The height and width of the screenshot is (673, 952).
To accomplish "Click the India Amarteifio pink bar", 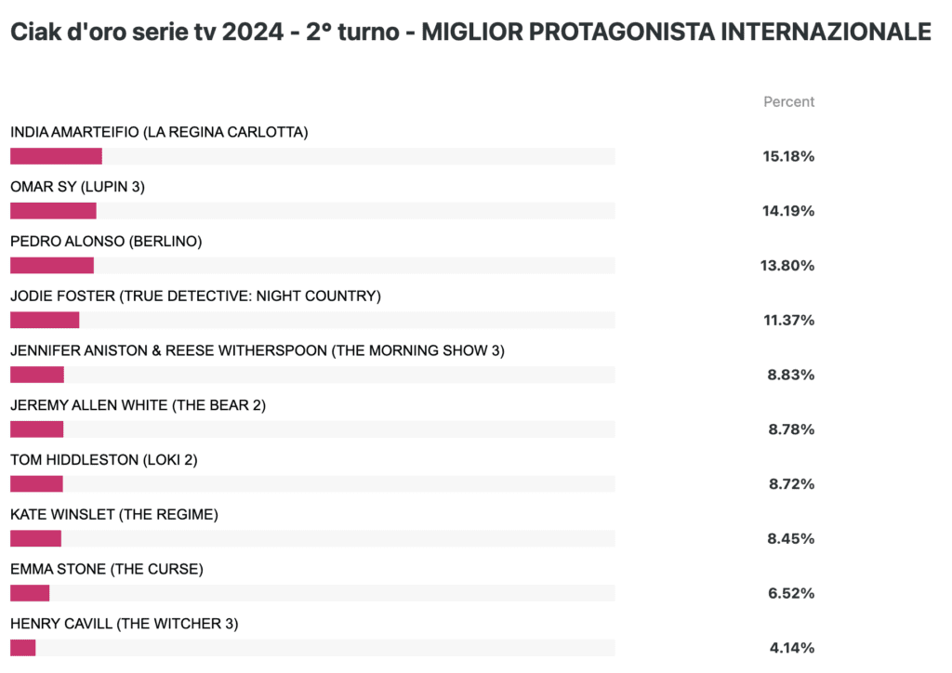I will click(56, 156).
